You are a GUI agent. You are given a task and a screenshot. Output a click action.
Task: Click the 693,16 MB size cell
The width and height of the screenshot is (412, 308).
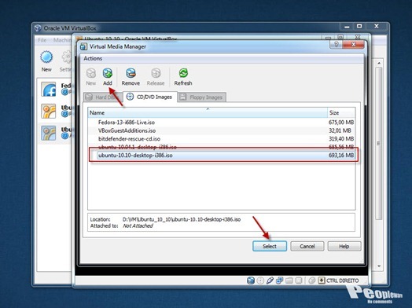pyautogui.click(x=340, y=156)
